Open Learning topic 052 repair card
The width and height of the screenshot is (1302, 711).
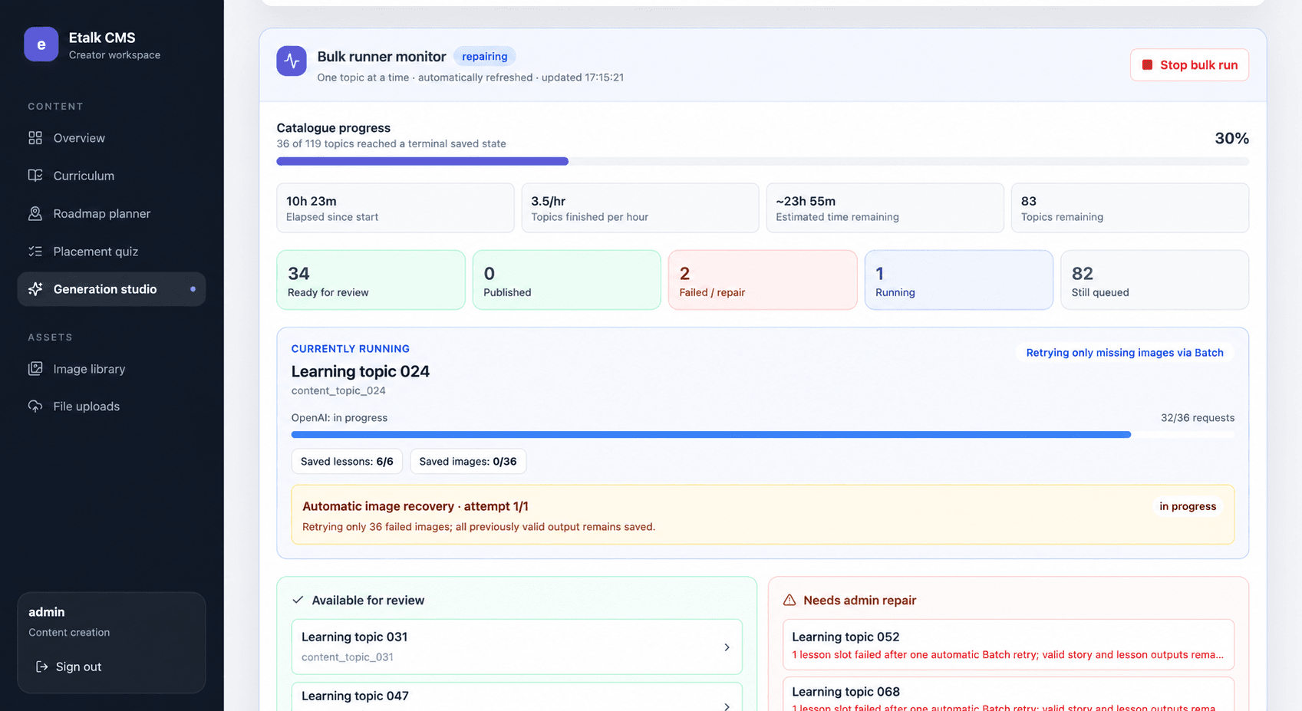(x=1008, y=645)
